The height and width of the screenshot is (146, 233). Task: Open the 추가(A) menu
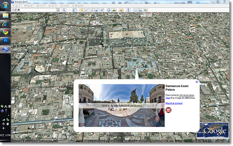click(x=64, y=6)
